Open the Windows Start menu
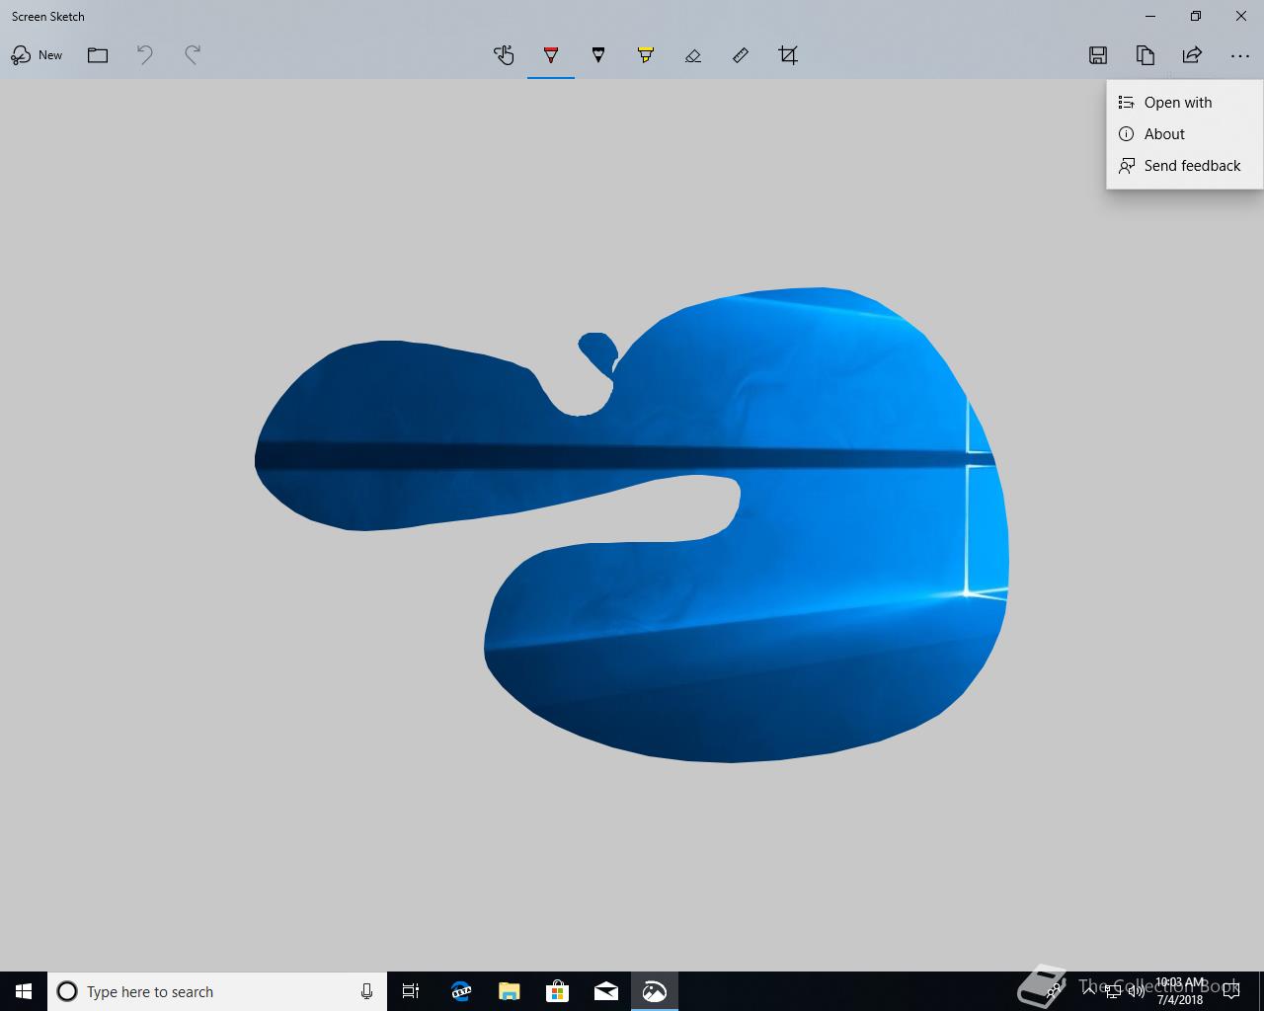The width and height of the screenshot is (1264, 1011). pos(24,991)
